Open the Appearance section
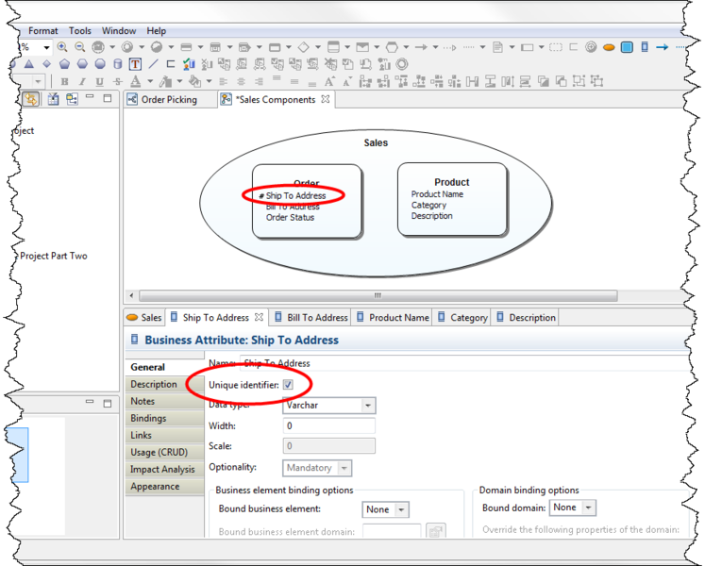 tap(165, 487)
